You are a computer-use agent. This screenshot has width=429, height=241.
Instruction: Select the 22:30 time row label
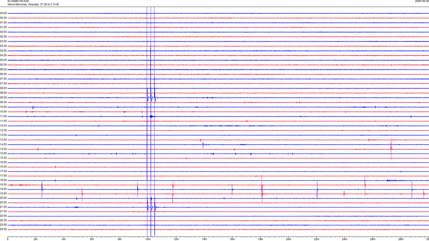(3, 220)
